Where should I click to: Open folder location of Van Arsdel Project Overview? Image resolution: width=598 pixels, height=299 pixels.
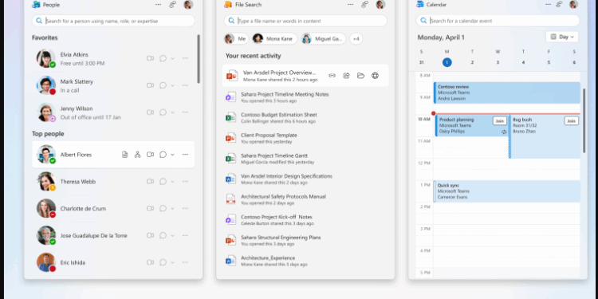click(x=360, y=76)
